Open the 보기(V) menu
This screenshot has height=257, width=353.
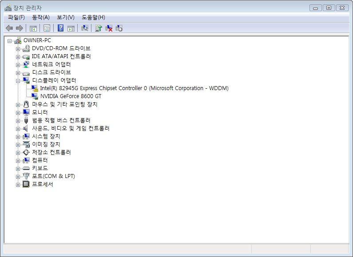pos(66,17)
